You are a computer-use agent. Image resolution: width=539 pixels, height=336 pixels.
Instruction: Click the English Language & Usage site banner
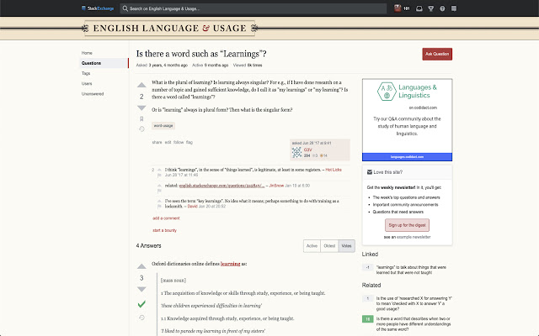[x=169, y=28]
